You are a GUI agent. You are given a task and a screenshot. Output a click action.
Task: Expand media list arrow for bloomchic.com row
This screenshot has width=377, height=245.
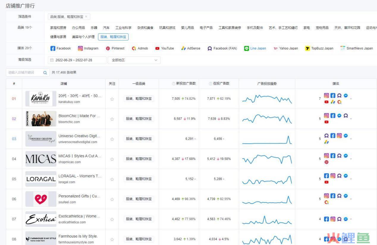351,119
